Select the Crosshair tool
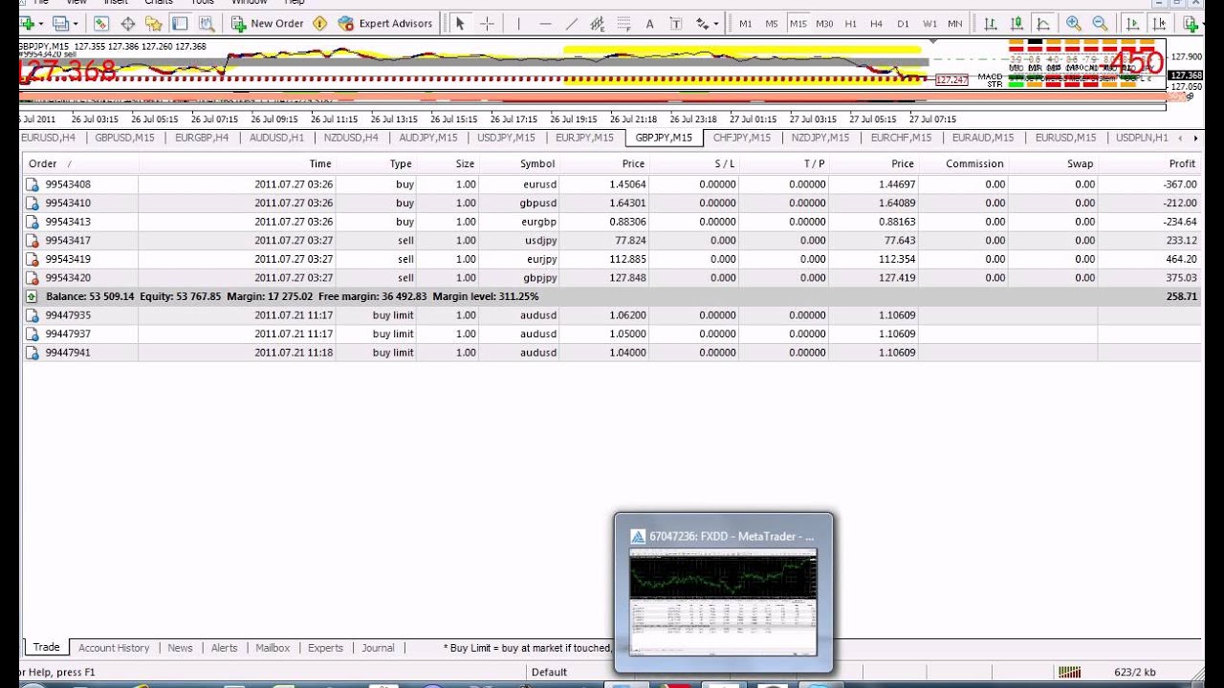Image resolution: width=1224 pixels, height=688 pixels. click(487, 23)
